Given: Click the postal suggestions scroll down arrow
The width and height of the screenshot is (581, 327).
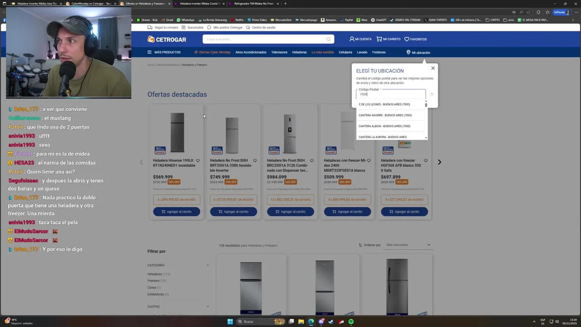Looking at the screenshot, I should point(426,138).
